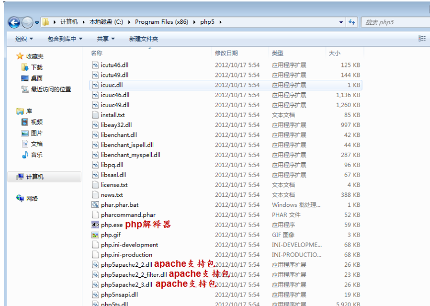Viewport: 430px width, 306px height.
Task: Click the refresh button beside address bar
Action: point(352,22)
